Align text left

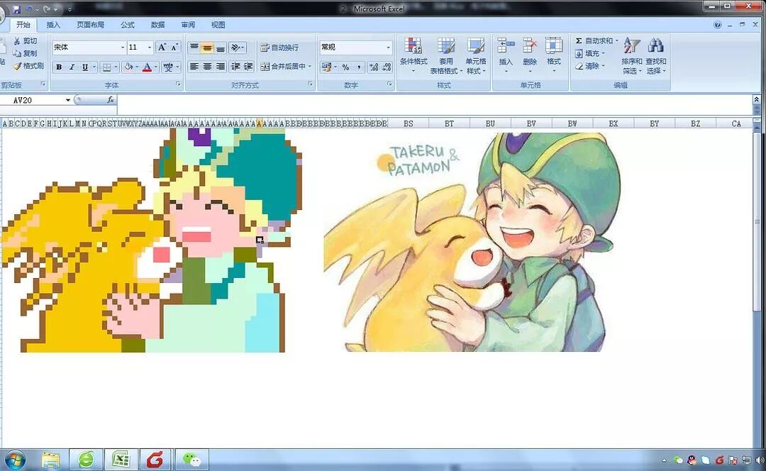tap(194, 67)
